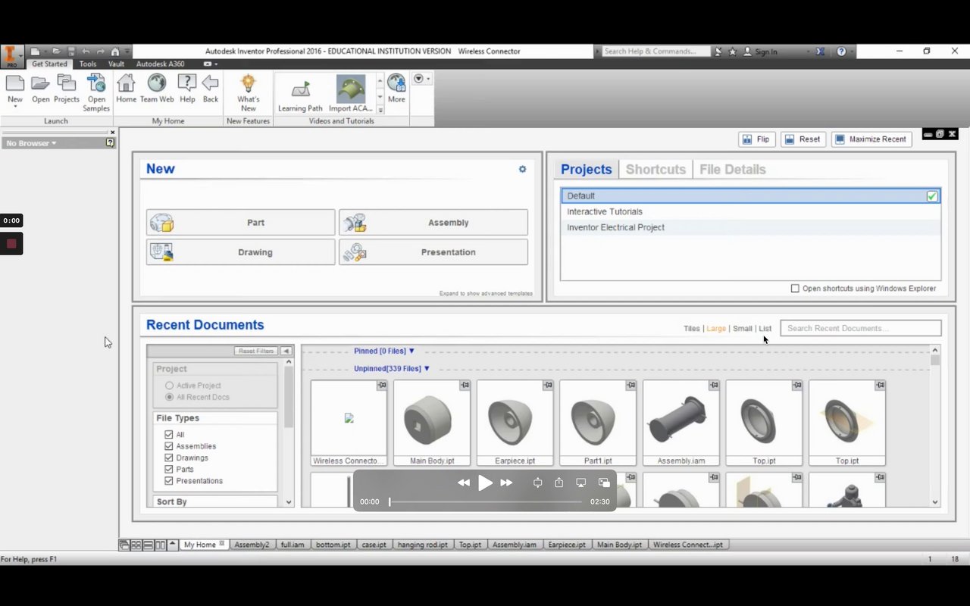The height and width of the screenshot is (606, 970).
Task: Collapse the Unpinned [339 Files] section
Action: click(427, 369)
